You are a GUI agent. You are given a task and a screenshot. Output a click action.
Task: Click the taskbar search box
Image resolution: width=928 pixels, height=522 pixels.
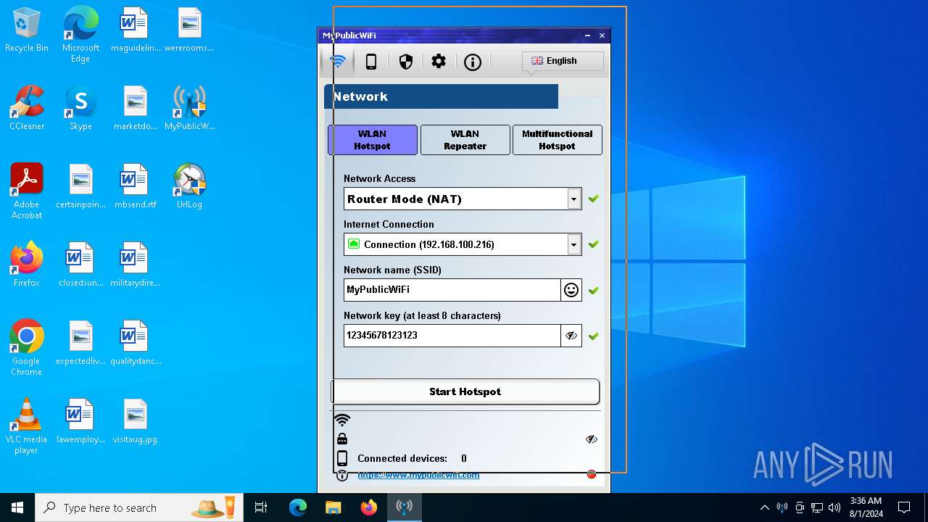(141, 507)
